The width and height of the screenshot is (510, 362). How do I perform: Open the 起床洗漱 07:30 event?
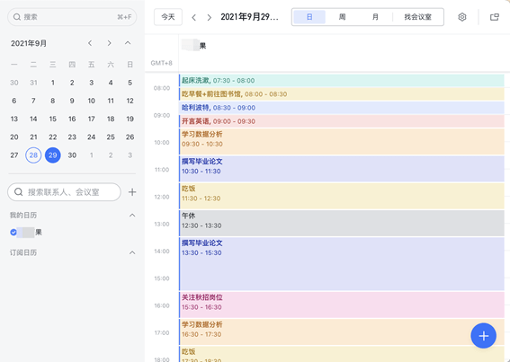[342, 81]
